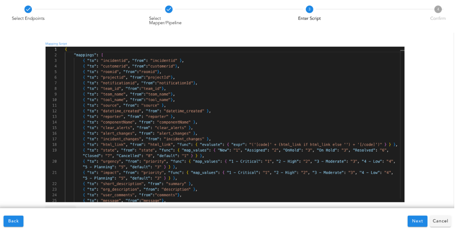Click the "incidentid" mapping on line 3

(133, 61)
